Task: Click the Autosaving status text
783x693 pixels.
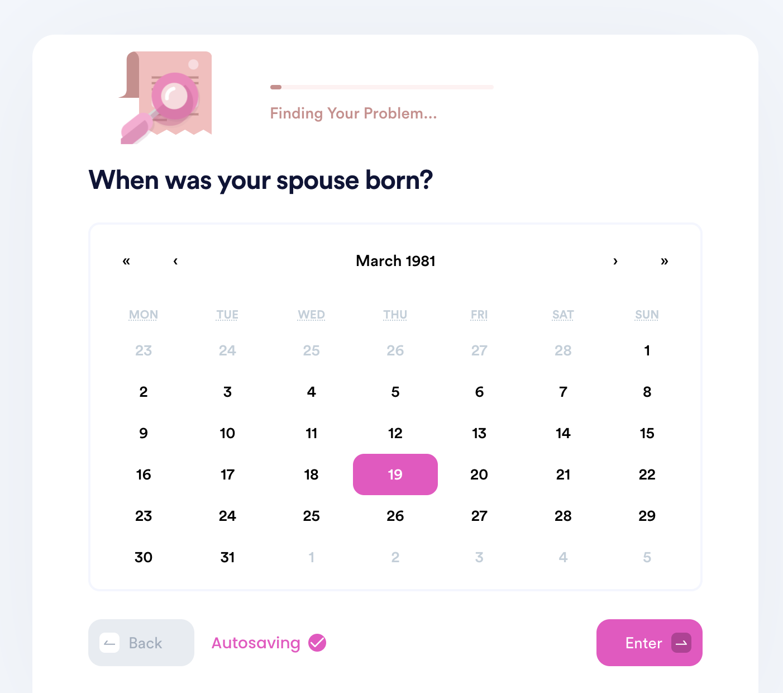Action: coord(256,643)
